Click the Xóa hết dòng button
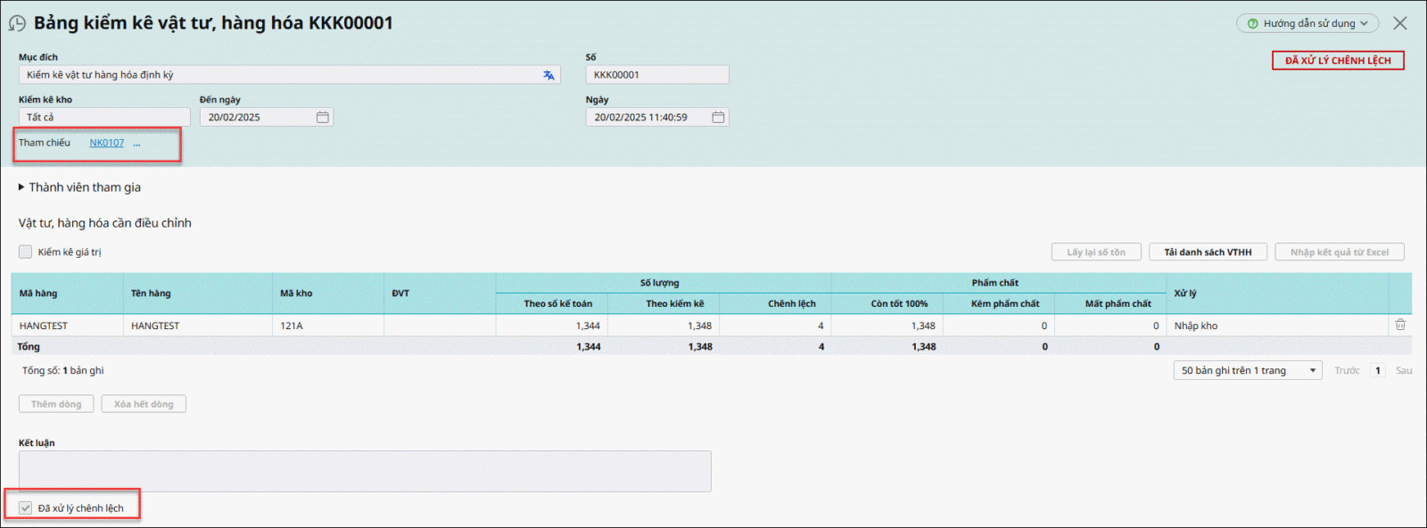Viewport: 1427px width, 528px height. pyautogui.click(x=144, y=404)
